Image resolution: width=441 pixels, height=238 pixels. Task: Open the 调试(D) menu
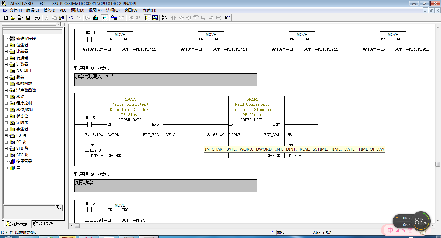(77, 10)
